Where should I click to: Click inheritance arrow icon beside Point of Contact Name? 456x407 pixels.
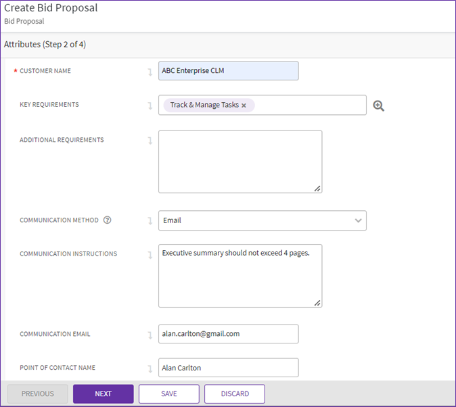(150, 368)
